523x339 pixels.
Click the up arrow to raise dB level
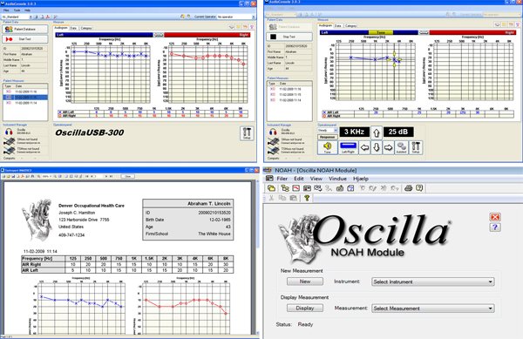(x=377, y=133)
